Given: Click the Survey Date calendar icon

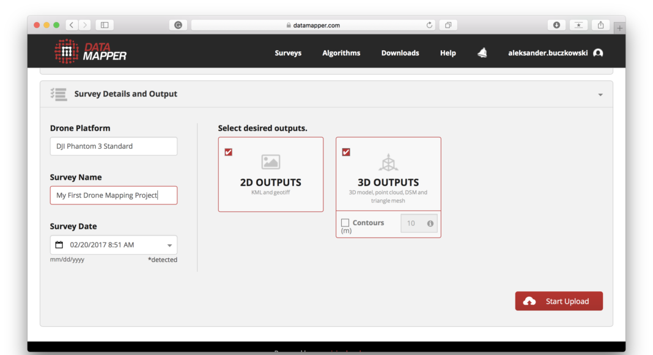Looking at the screenshot, I should coord(59,245).
